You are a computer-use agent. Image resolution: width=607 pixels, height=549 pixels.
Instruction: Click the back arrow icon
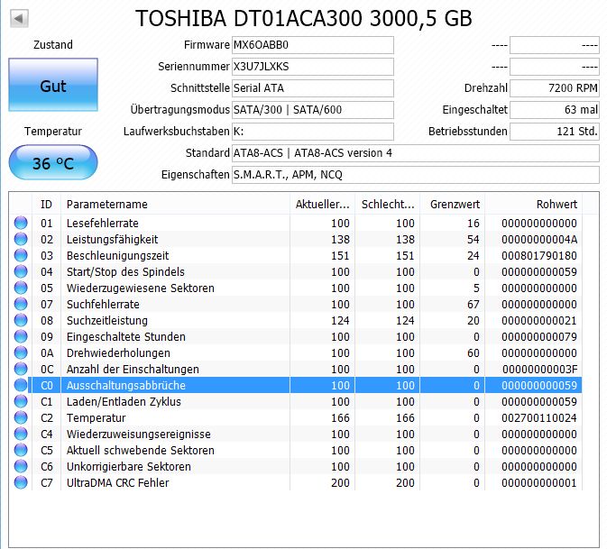(x=19, y=18)
